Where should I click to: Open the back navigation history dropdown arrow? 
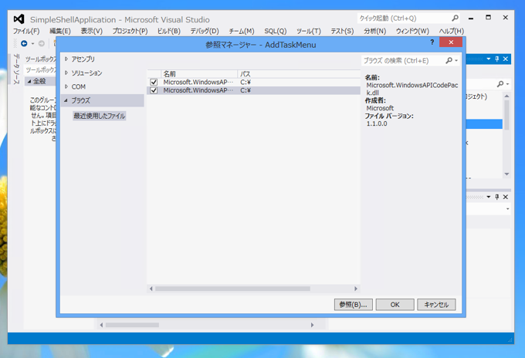point(32,44)
